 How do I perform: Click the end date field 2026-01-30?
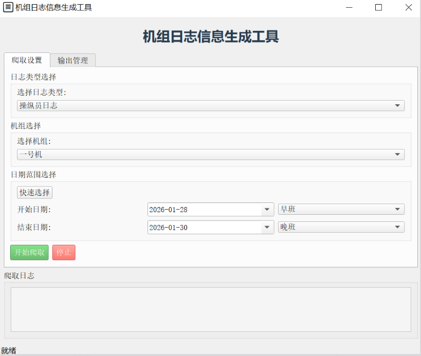[x=204, y=228]
